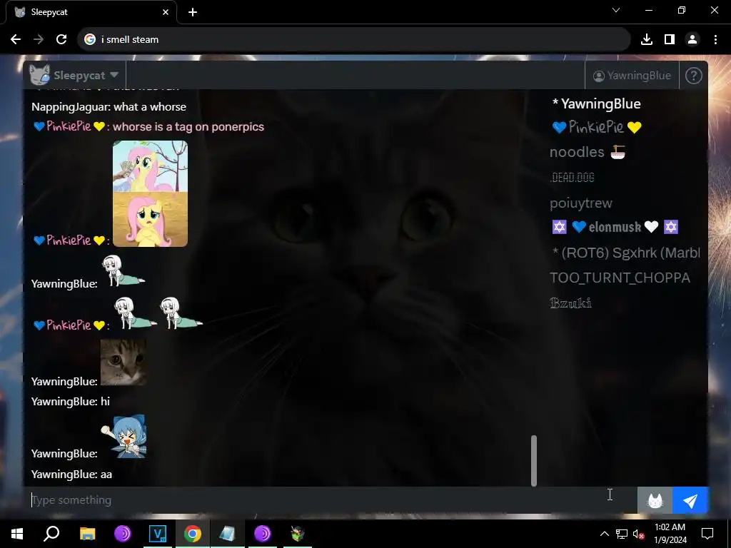Click the Cirno sticker from YawningBlue
Screen dimensions: 731x548
click(124, 436)
